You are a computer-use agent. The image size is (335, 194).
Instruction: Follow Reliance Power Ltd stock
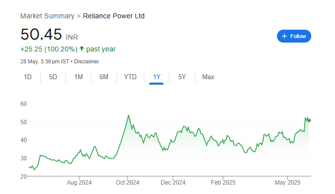pyautogui.click(x=294, y=36)
